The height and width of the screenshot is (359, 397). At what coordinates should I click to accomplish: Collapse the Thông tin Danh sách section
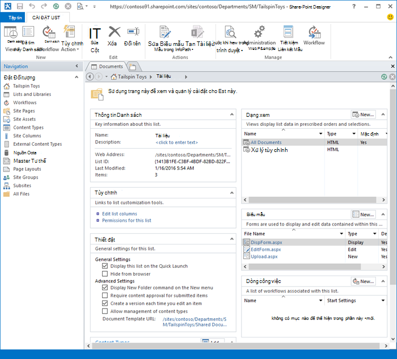pos(231,115)
